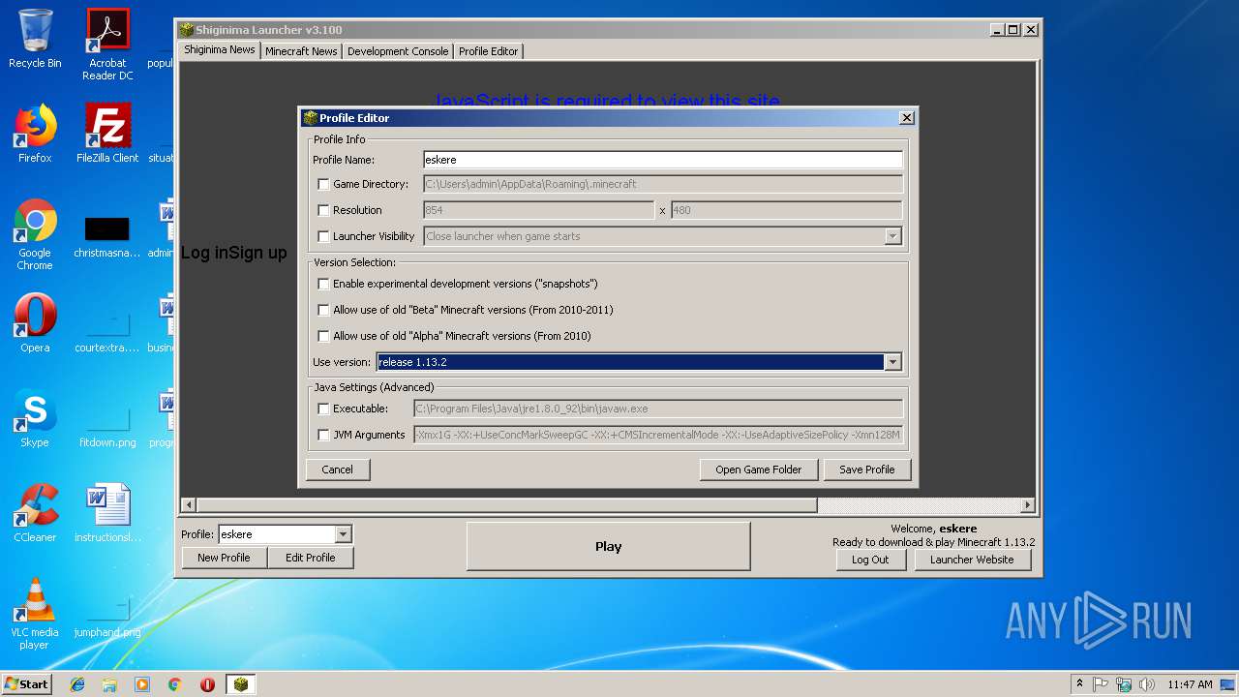Viewport: 1239px width, 697px height.
Task: Allow old Beta Minecraft versions checkbox
Action: pos(323,310)
